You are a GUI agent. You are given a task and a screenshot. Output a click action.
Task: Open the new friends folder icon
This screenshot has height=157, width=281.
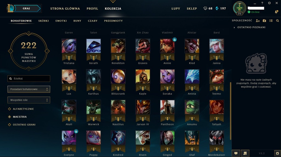(x=264, y=21)
